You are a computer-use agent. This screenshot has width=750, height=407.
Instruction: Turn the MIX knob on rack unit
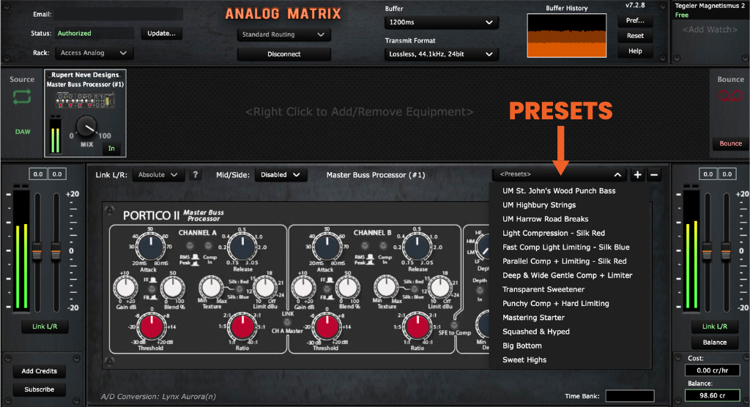(x=86, y=127)
